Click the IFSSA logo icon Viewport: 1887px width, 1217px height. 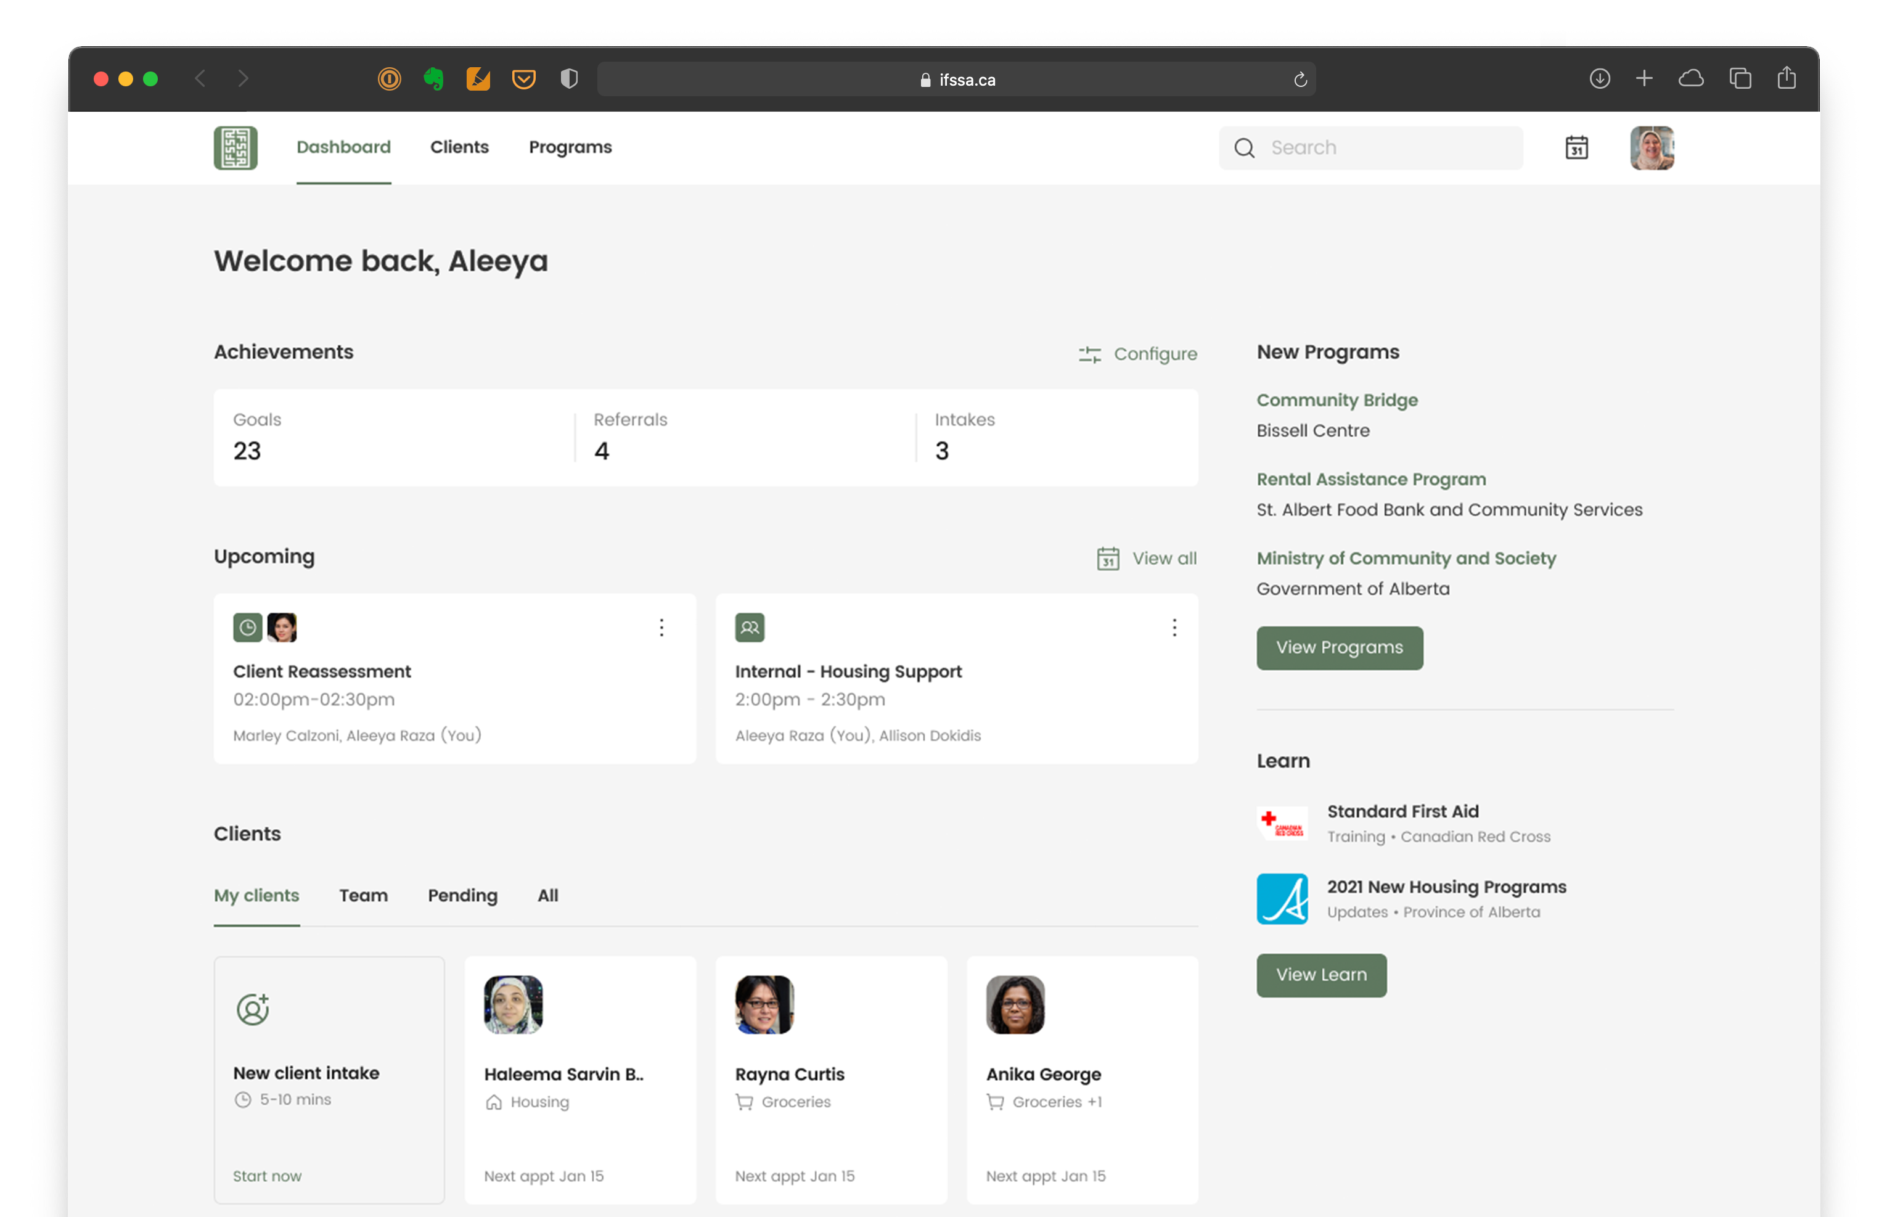tap(235, 148)
